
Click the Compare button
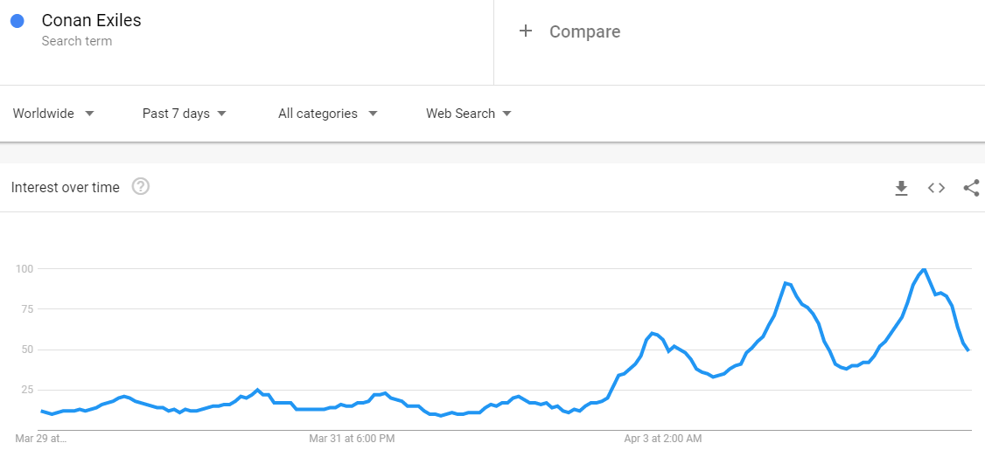pos(584,31)
